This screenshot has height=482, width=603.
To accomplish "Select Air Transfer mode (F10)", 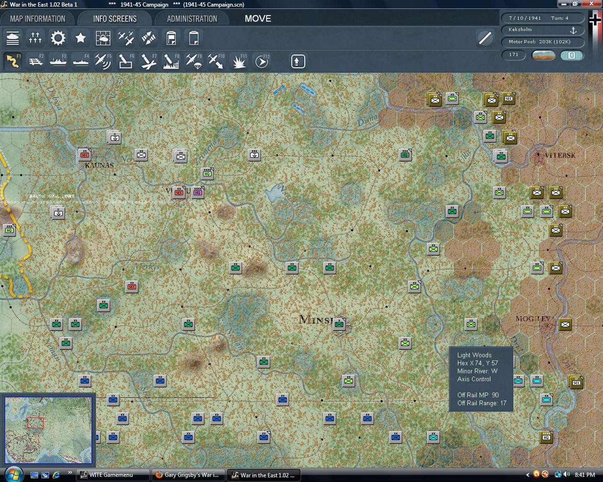I will click(216, 61).
